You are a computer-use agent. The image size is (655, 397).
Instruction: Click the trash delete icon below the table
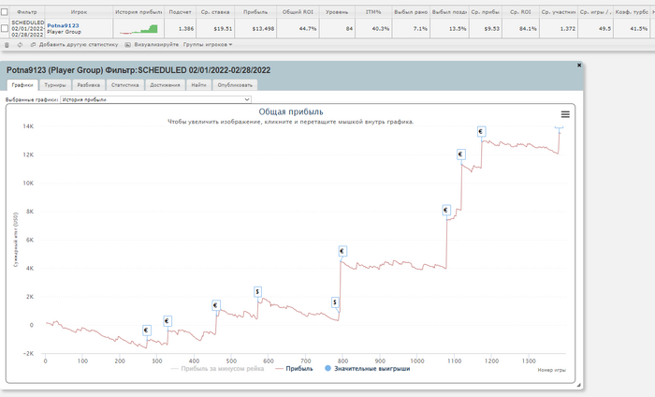point(7,45)
